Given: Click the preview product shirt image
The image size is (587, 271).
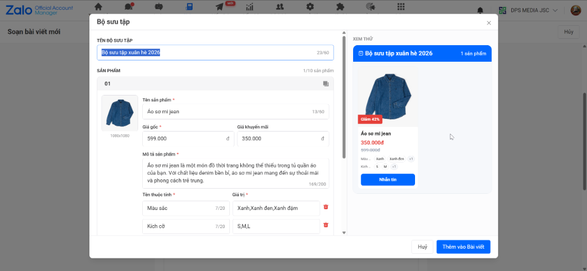Looking at the screenshot, I should (388, 97).
